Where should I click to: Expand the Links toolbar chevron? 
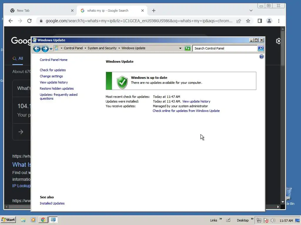coord(220,219)
